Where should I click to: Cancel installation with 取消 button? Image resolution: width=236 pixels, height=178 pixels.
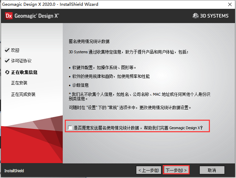click(x=212, y=170)
